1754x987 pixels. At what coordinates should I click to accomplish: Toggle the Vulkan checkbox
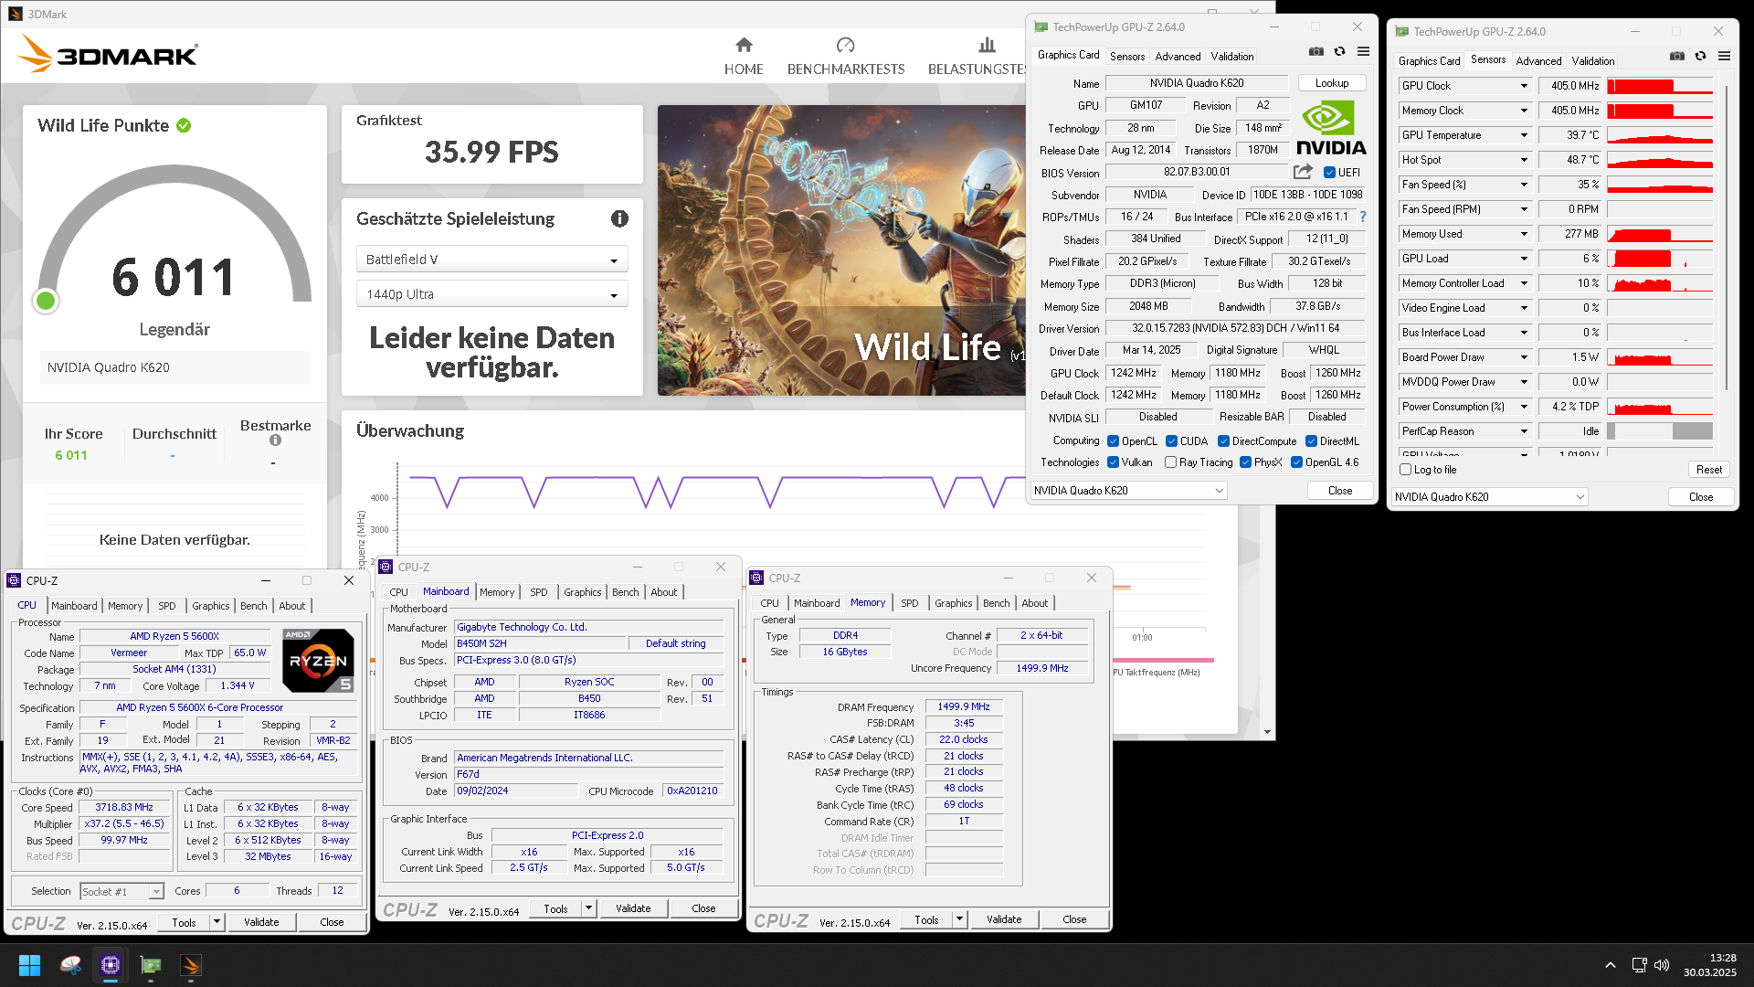pyautogui.click(x=1113, y=462)
